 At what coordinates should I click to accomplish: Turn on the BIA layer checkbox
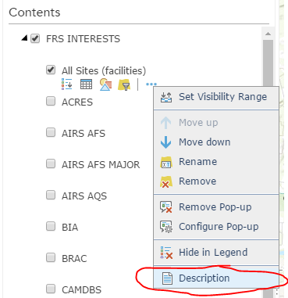(x=51, y=226)
